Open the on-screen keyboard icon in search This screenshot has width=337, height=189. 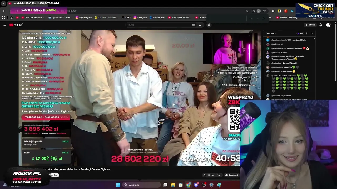coord(193,25)
